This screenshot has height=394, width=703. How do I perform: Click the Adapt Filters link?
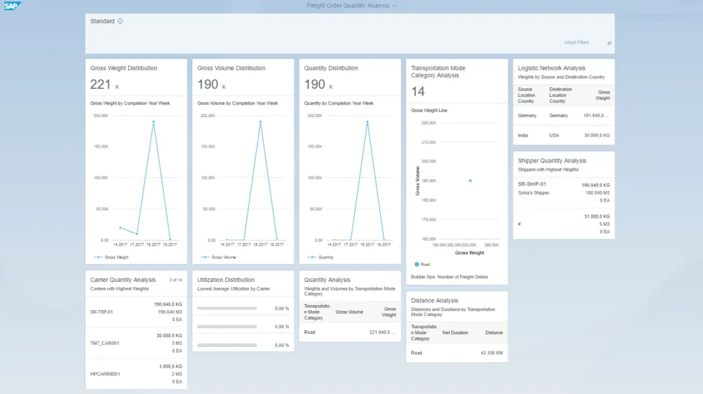pos(576,43)
